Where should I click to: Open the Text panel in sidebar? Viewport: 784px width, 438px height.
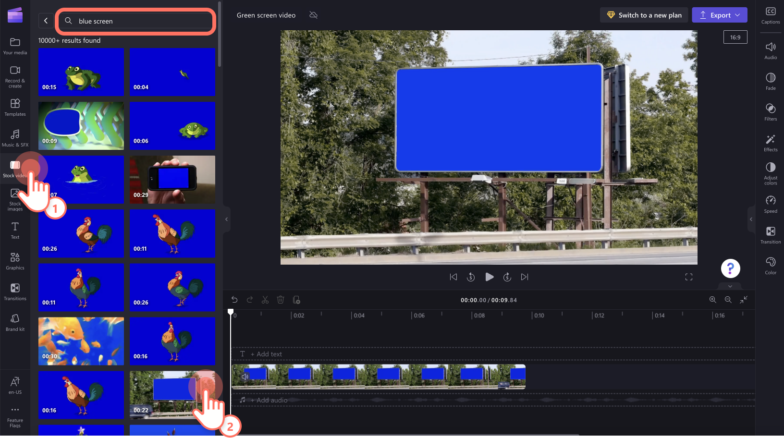click(15, 231)
